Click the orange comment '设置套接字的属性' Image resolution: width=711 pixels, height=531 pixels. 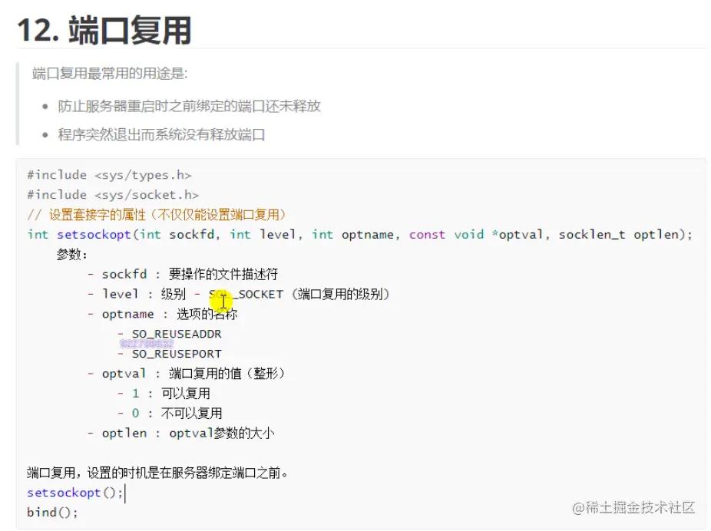tap(98, 215)
